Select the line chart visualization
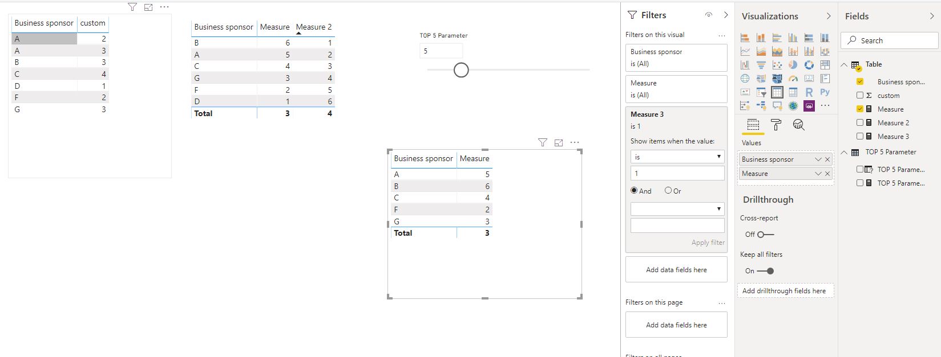The height and width of the screenshot is (357, 941). [x=745, y=51]
